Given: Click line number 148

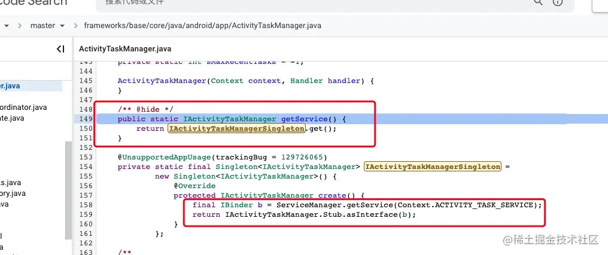Looking at the screenshot, I should pyautogui.click(x=86, y=109).
